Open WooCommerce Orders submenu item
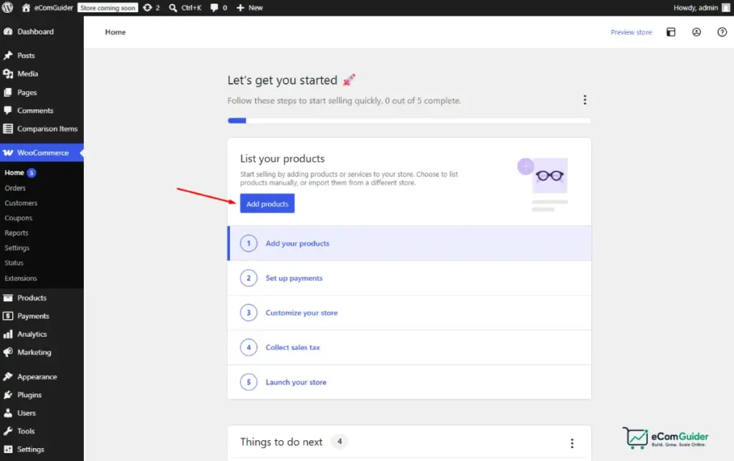 (15, 188)
